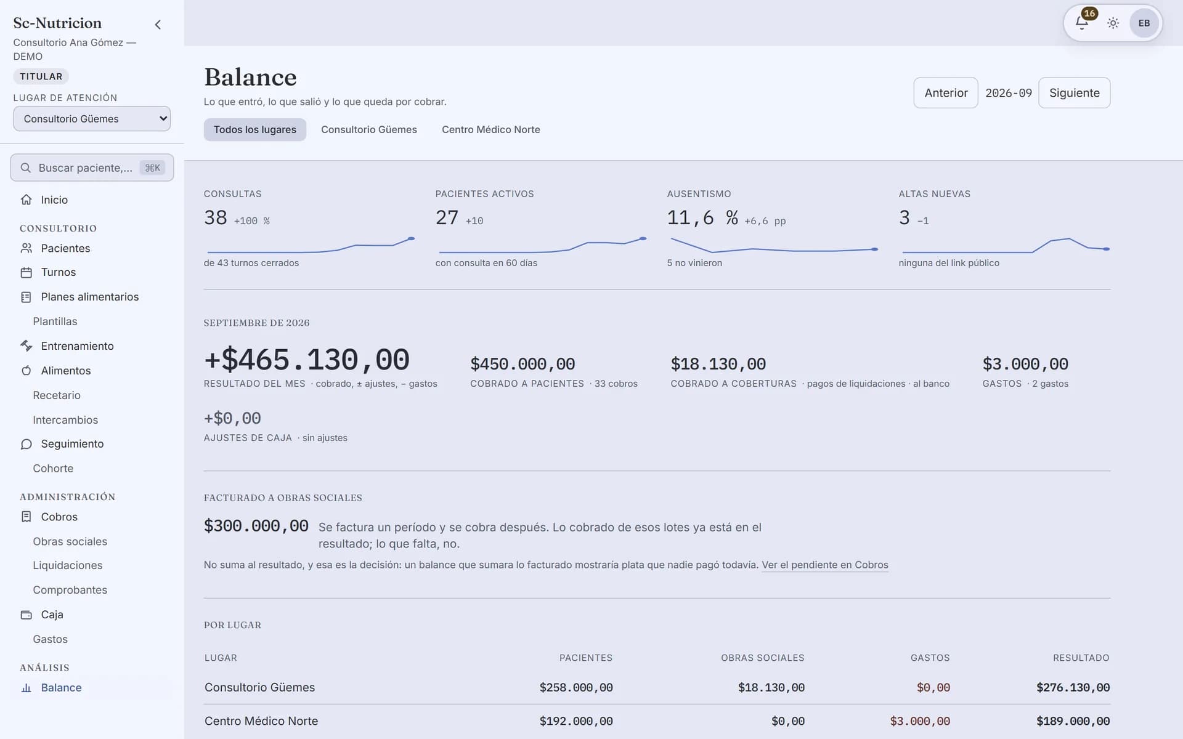Screen dimensions: 1183x739
Task: Open Intercambios in the sidebar
Action: click(x=65, y=420)
